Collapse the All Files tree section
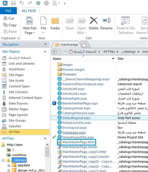 tap(45, 139)
